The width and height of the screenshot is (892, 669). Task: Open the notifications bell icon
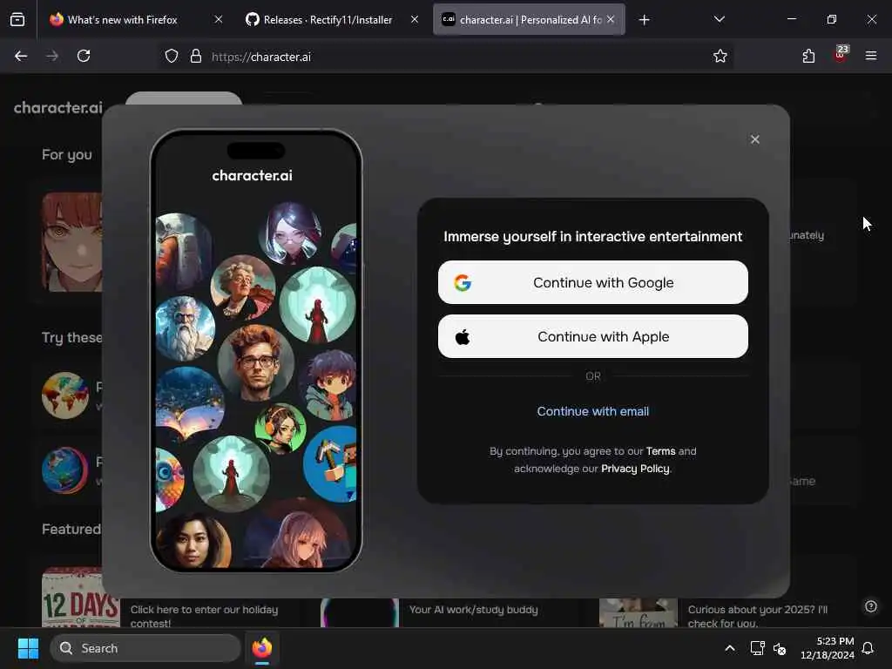[868, 648]
